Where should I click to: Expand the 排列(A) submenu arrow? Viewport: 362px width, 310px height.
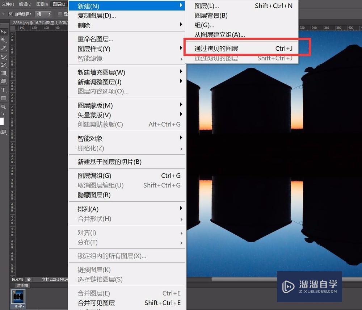(x=181, y=208)
